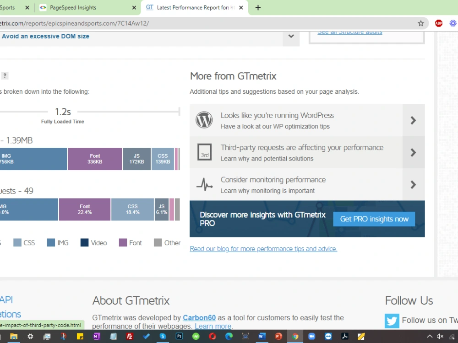
Task: Bookmark this page with the star icon
Action: click(420, 23)
